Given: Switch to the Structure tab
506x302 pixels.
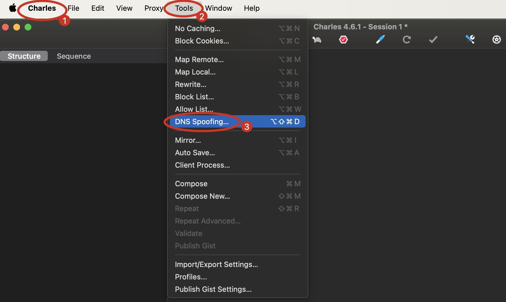Looking at the screenshot, I should click(x=24, y=56).
